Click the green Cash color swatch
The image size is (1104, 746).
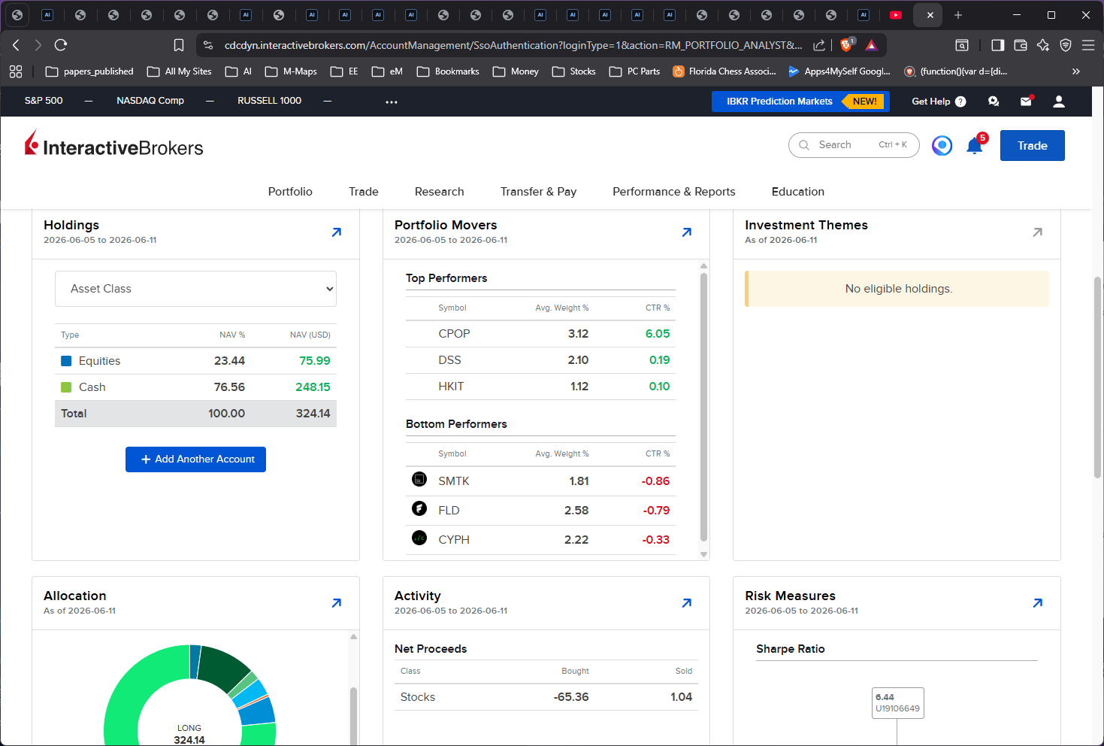pos(66,387)
